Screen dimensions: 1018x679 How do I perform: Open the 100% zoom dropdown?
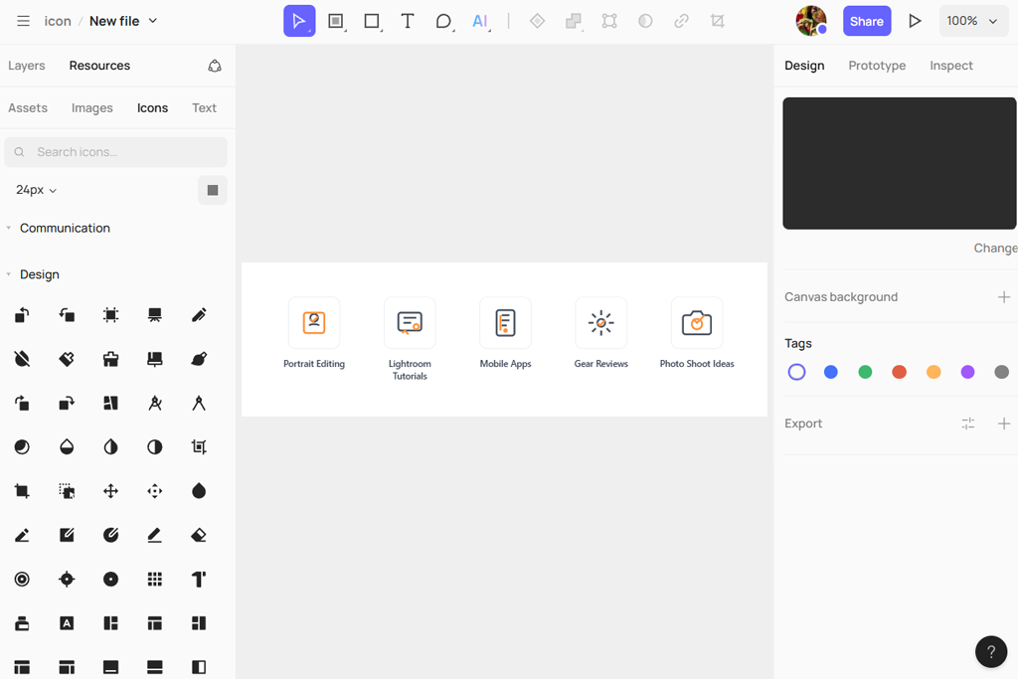(x=972, y=21)
